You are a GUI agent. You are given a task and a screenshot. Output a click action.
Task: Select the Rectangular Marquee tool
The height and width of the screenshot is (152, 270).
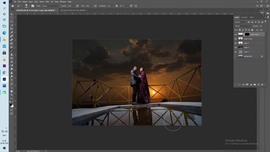coord(11,18)
